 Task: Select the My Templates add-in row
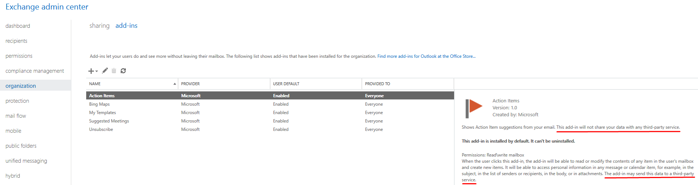click(x=270, y=113)
